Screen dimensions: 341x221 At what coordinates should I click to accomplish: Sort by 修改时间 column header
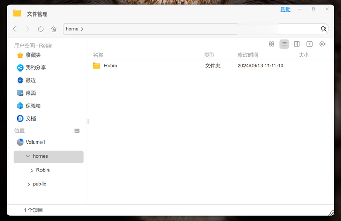click(x=248, y=55)
